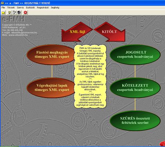Open the Törzsek menu
This screenshot has width=165, height=147.
pos(11,8)
